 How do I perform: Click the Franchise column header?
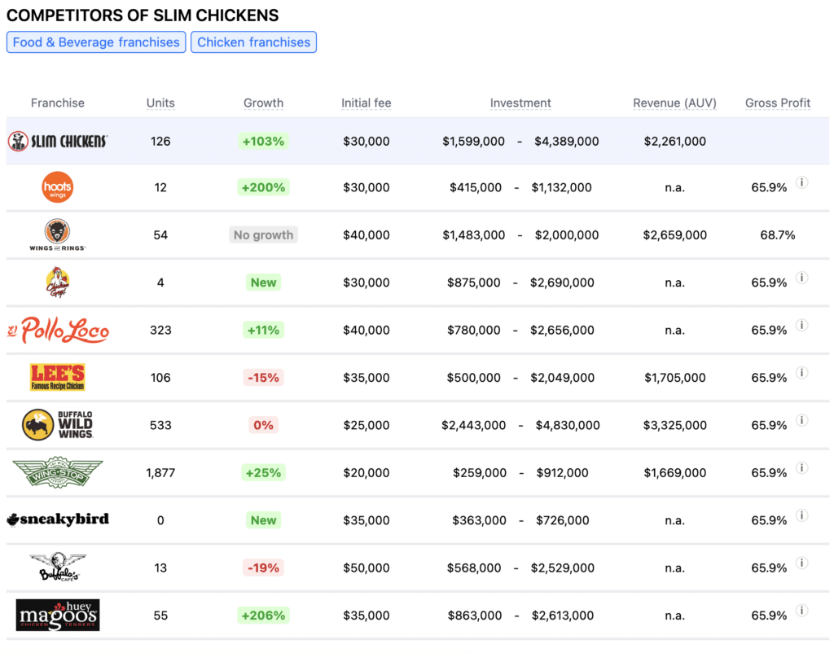[58, 103]
